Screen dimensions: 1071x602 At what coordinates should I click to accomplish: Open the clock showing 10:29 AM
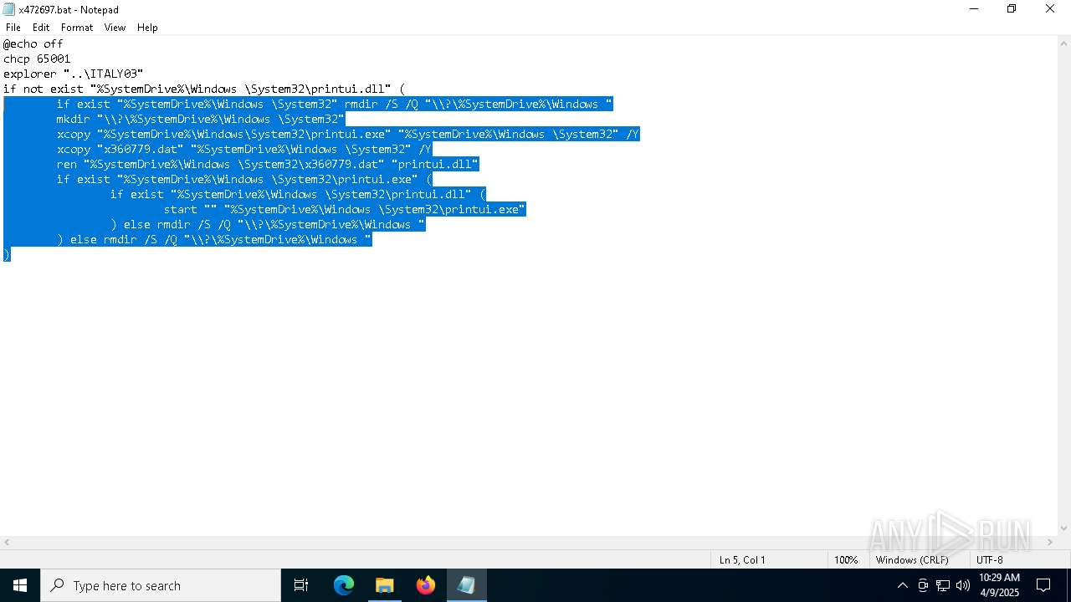tap(999, 585)
